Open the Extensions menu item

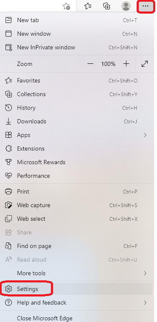point(77,148)
